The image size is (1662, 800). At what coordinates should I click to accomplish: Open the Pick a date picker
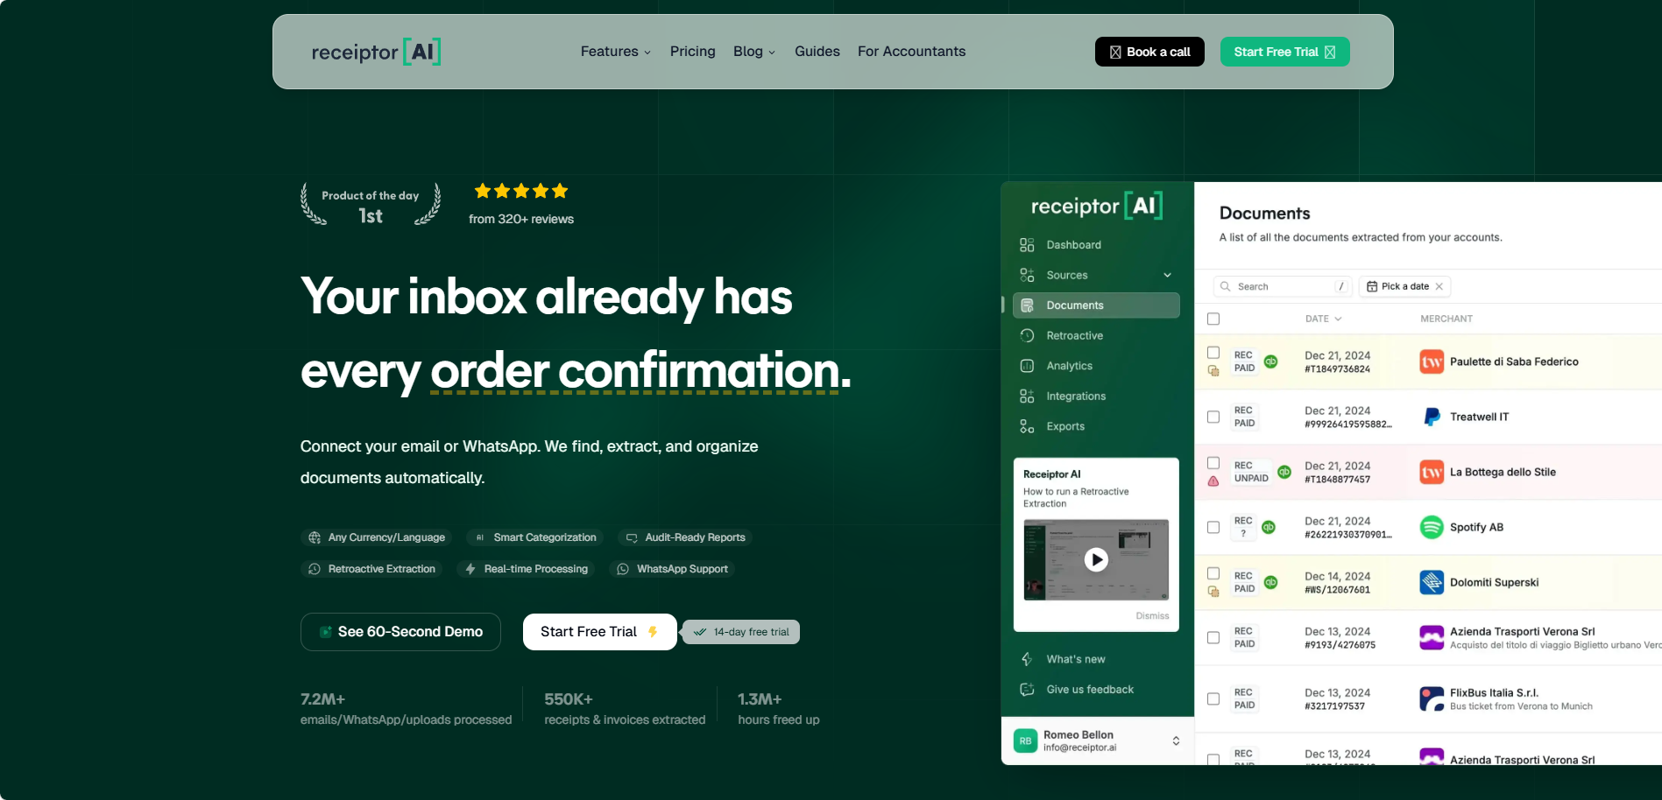(1404, 286)
